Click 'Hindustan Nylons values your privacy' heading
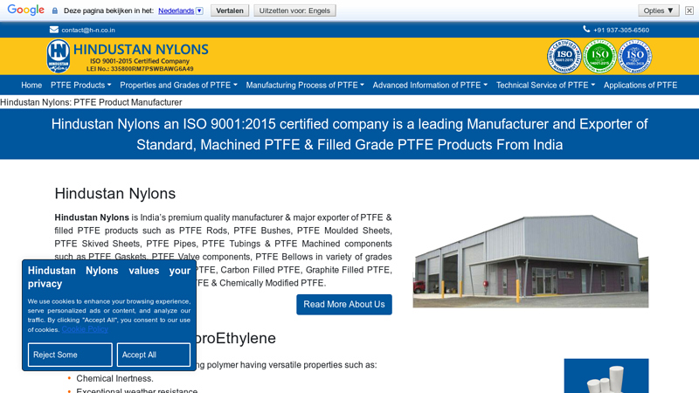The height and width of the screenshot is (393, 699). coord(108,277)
